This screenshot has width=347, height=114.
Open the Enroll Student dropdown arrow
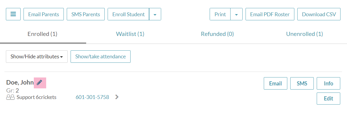click(155, 14)
